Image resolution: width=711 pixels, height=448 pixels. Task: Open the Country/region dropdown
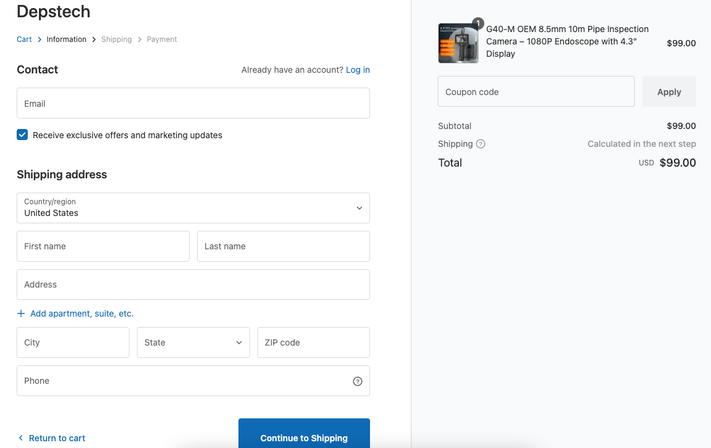tap(193, 208)
